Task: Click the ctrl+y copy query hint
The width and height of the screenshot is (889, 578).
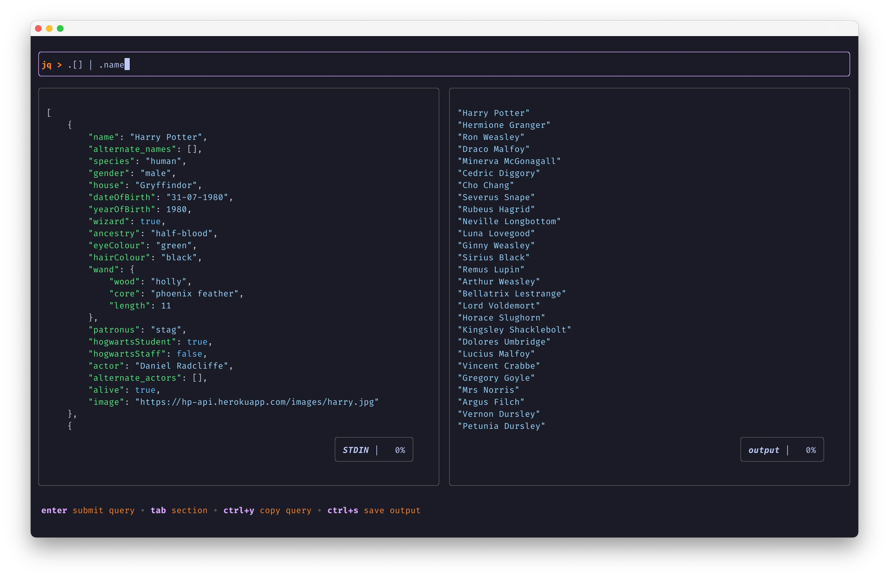Action: (x=267, y=510)
